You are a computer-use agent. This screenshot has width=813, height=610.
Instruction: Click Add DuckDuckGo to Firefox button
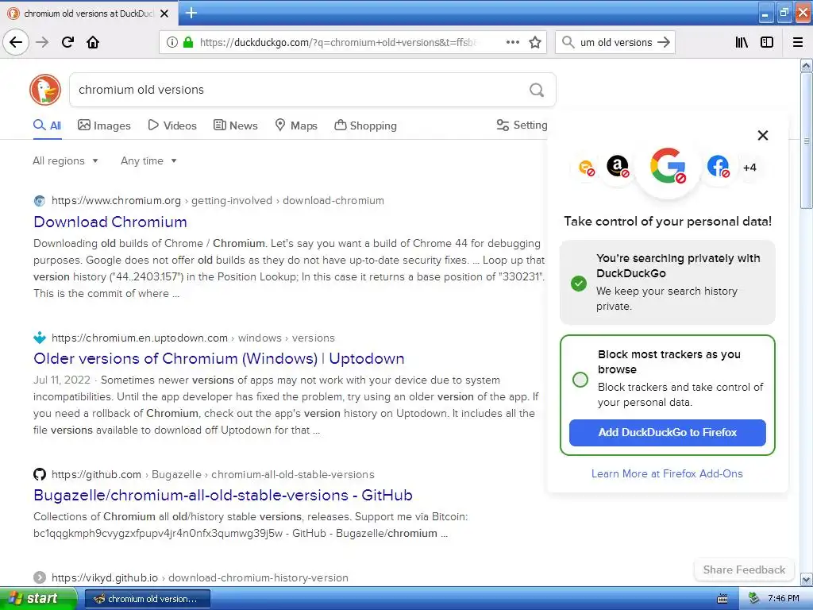tap(667, 433)
